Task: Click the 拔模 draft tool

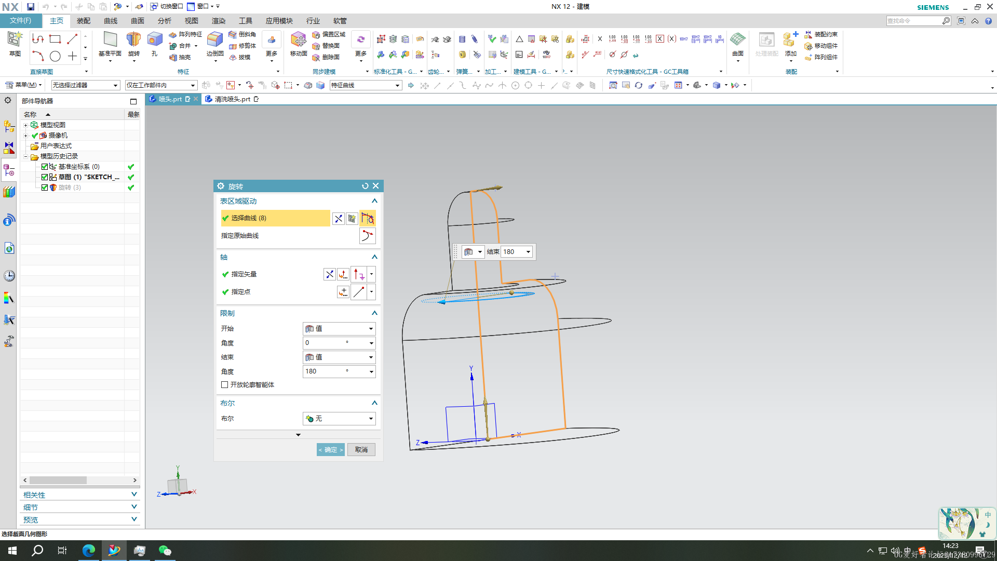Action: tap(239, 58)
